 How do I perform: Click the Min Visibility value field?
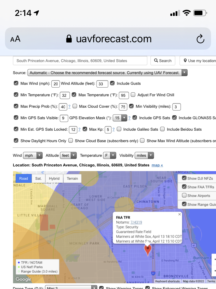[177, 107]
